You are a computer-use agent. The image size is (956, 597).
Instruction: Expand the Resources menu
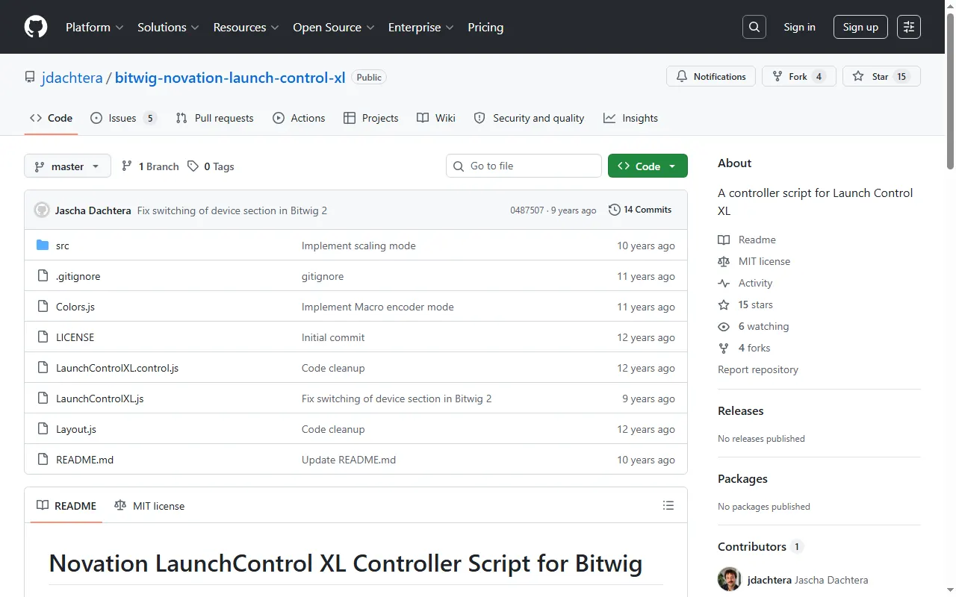[246, 27]
